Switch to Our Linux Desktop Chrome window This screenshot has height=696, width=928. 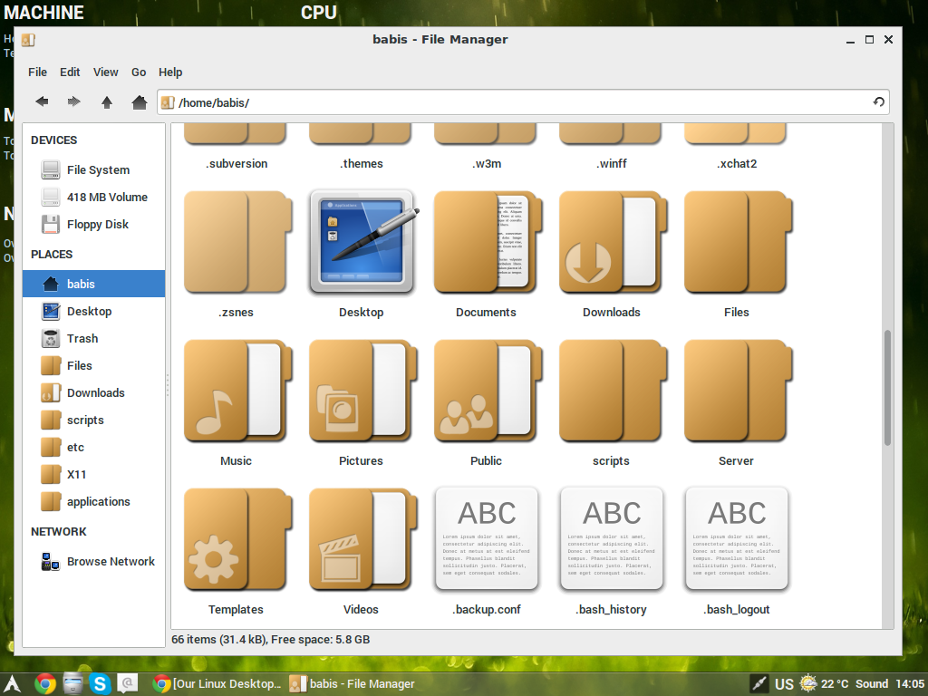pos(217,684)
